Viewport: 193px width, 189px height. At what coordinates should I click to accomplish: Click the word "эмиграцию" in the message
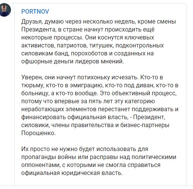click(x=86, y=85)
